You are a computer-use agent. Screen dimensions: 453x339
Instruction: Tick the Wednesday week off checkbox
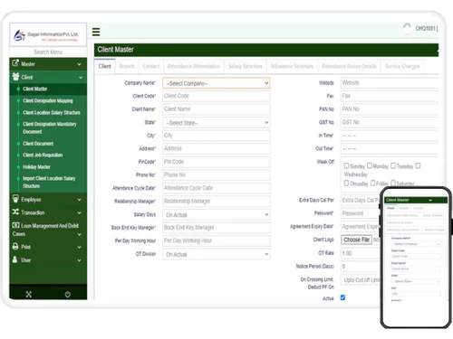(418, 165)
